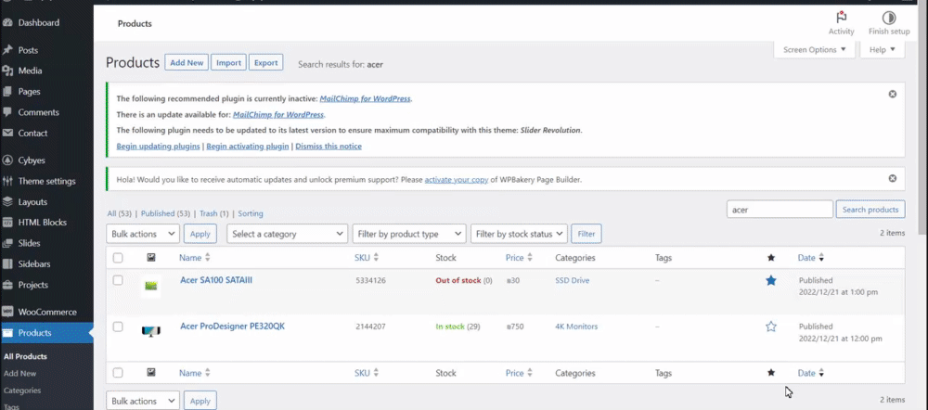Viewport: 928px width, 410px height.
Task: Click the Import button
Action: [x=228, y=63]
